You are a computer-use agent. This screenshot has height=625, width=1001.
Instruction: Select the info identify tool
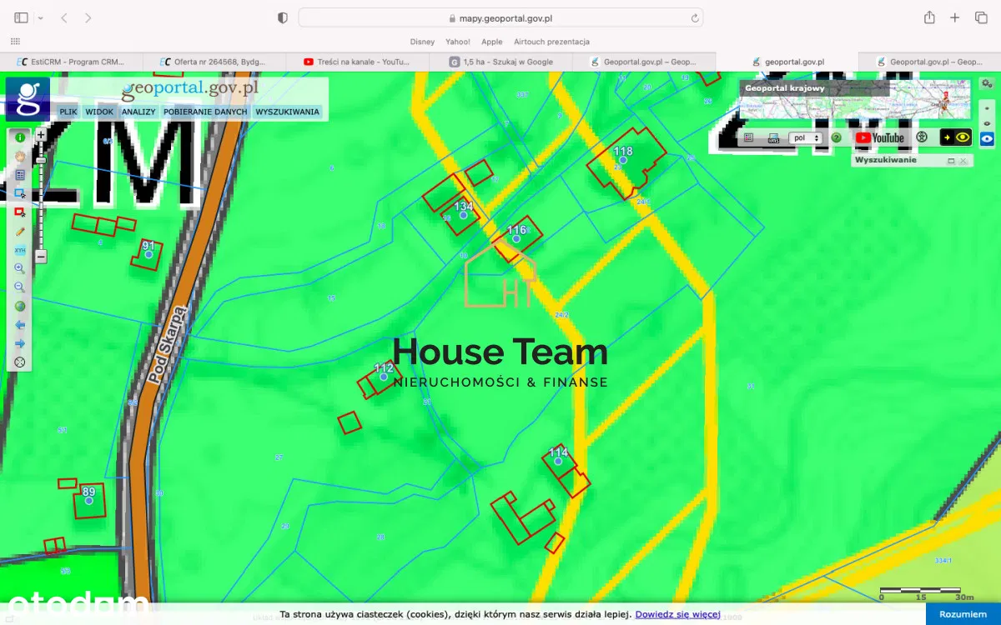20,137
